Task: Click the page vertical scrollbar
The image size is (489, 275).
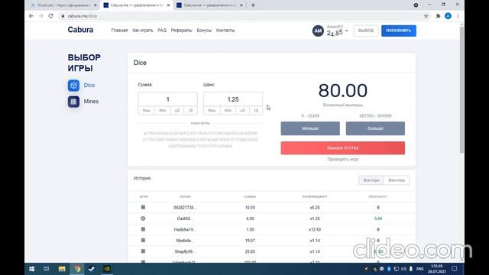Action: [x=461, y=90]
